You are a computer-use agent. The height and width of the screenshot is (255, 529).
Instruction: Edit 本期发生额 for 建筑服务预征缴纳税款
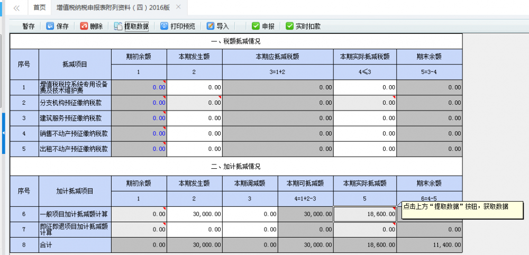pos(195,119)
